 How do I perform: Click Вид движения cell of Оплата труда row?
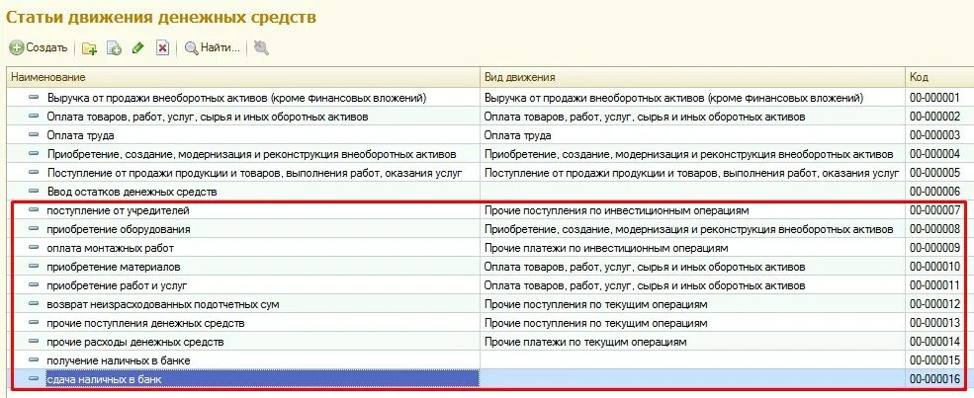click(x=693, y=135)
